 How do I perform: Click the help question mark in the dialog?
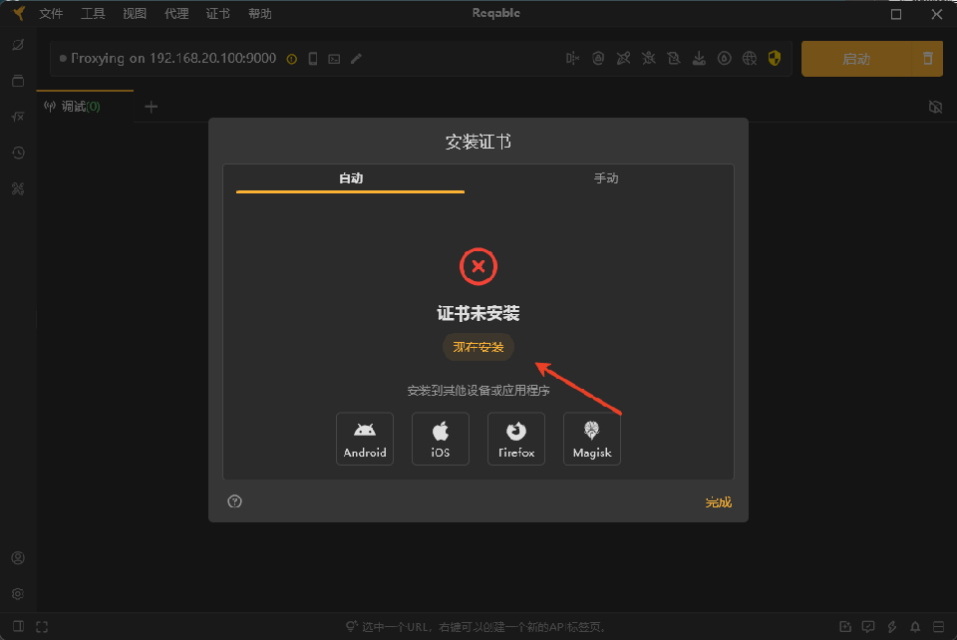(x=234, y=501)
